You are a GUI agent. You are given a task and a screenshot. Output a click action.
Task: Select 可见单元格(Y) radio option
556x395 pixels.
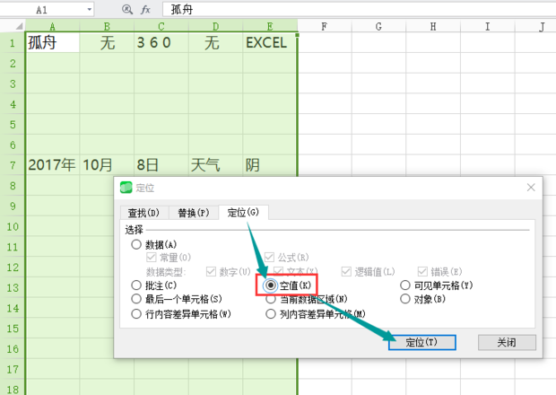point(405,285)
